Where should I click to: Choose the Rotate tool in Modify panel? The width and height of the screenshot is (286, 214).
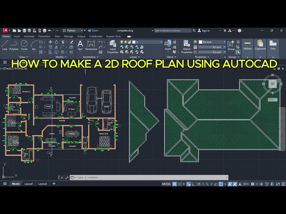click(x=57, y=42)
